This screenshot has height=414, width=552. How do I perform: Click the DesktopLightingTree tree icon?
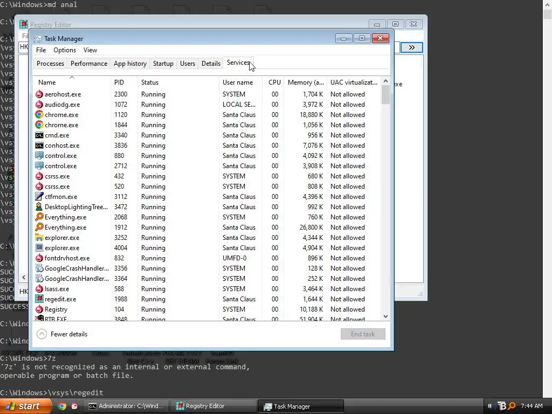point(39,206)
